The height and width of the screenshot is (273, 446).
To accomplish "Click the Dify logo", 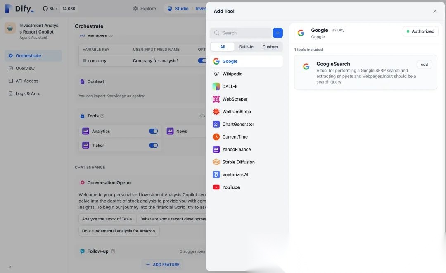I will 19,9.
